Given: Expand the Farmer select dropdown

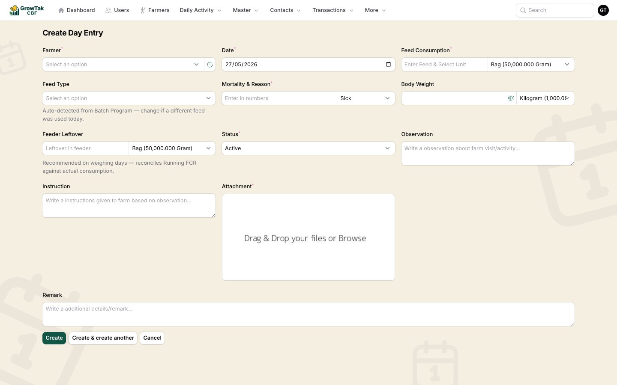Looking at the screenshot, I should (123, 65).
